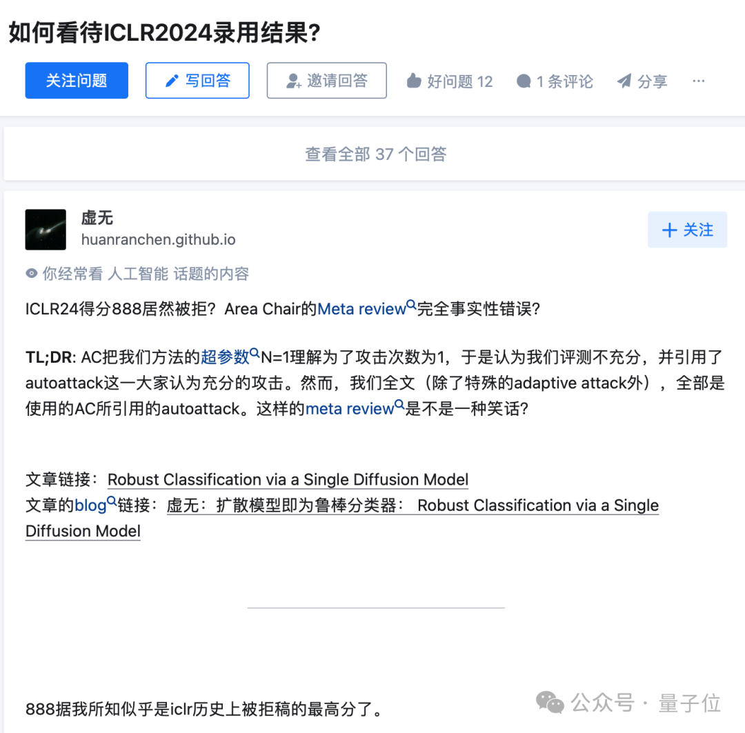Toggle the 关注问题 follow question button

pos(77,80)
